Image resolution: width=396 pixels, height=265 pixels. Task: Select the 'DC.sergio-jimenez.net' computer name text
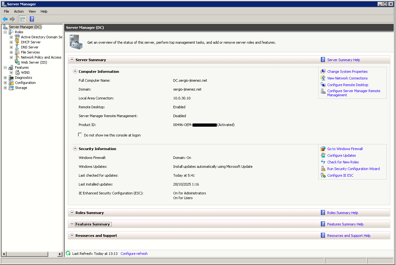(x=190, y=80)
